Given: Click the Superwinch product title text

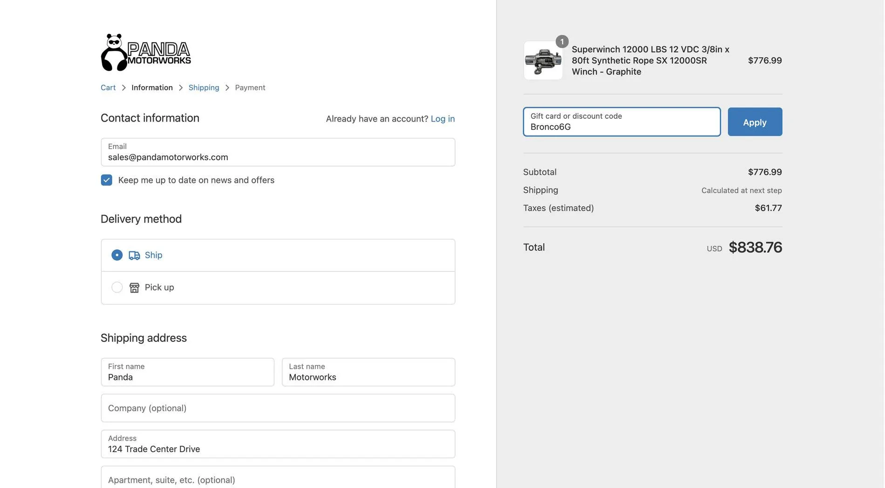Looking at the screenshot, I should pos(651,61).
